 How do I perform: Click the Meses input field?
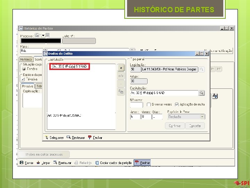point(146,117)
